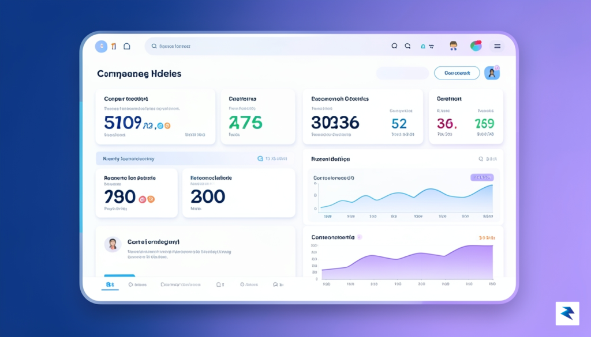Select the blue 52 value
Image resolution: width=591 pixels, height=337 pixels.
point(399,123)
